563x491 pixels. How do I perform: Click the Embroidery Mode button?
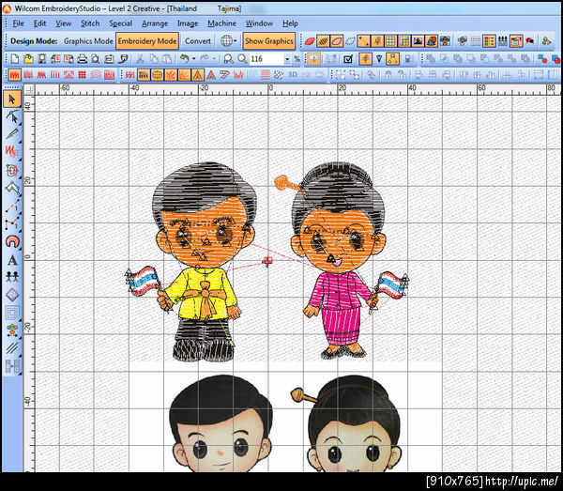point(147,41)
